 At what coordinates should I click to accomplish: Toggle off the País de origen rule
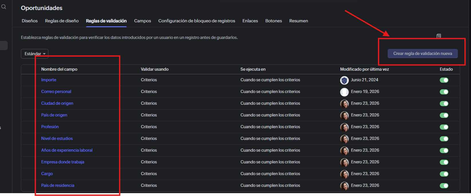coord(444,115)
